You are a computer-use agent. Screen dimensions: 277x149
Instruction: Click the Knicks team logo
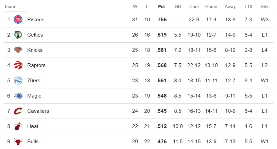(18, 50)
